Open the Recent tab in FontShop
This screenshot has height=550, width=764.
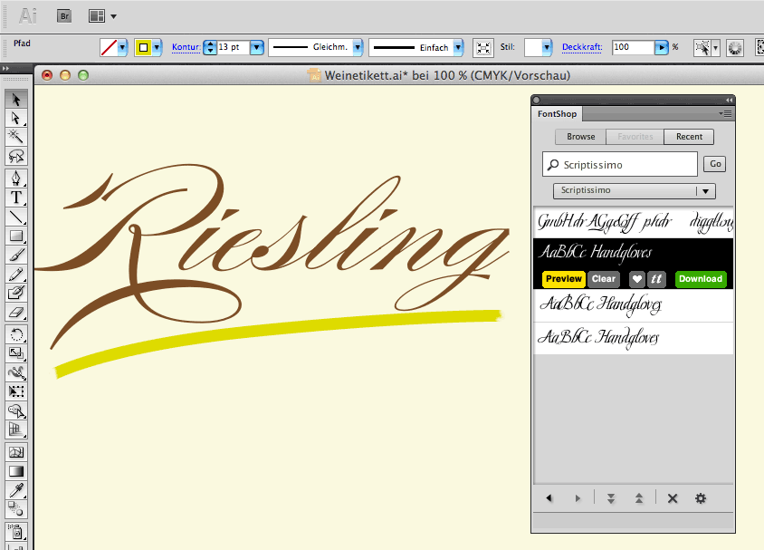(688, 137)
